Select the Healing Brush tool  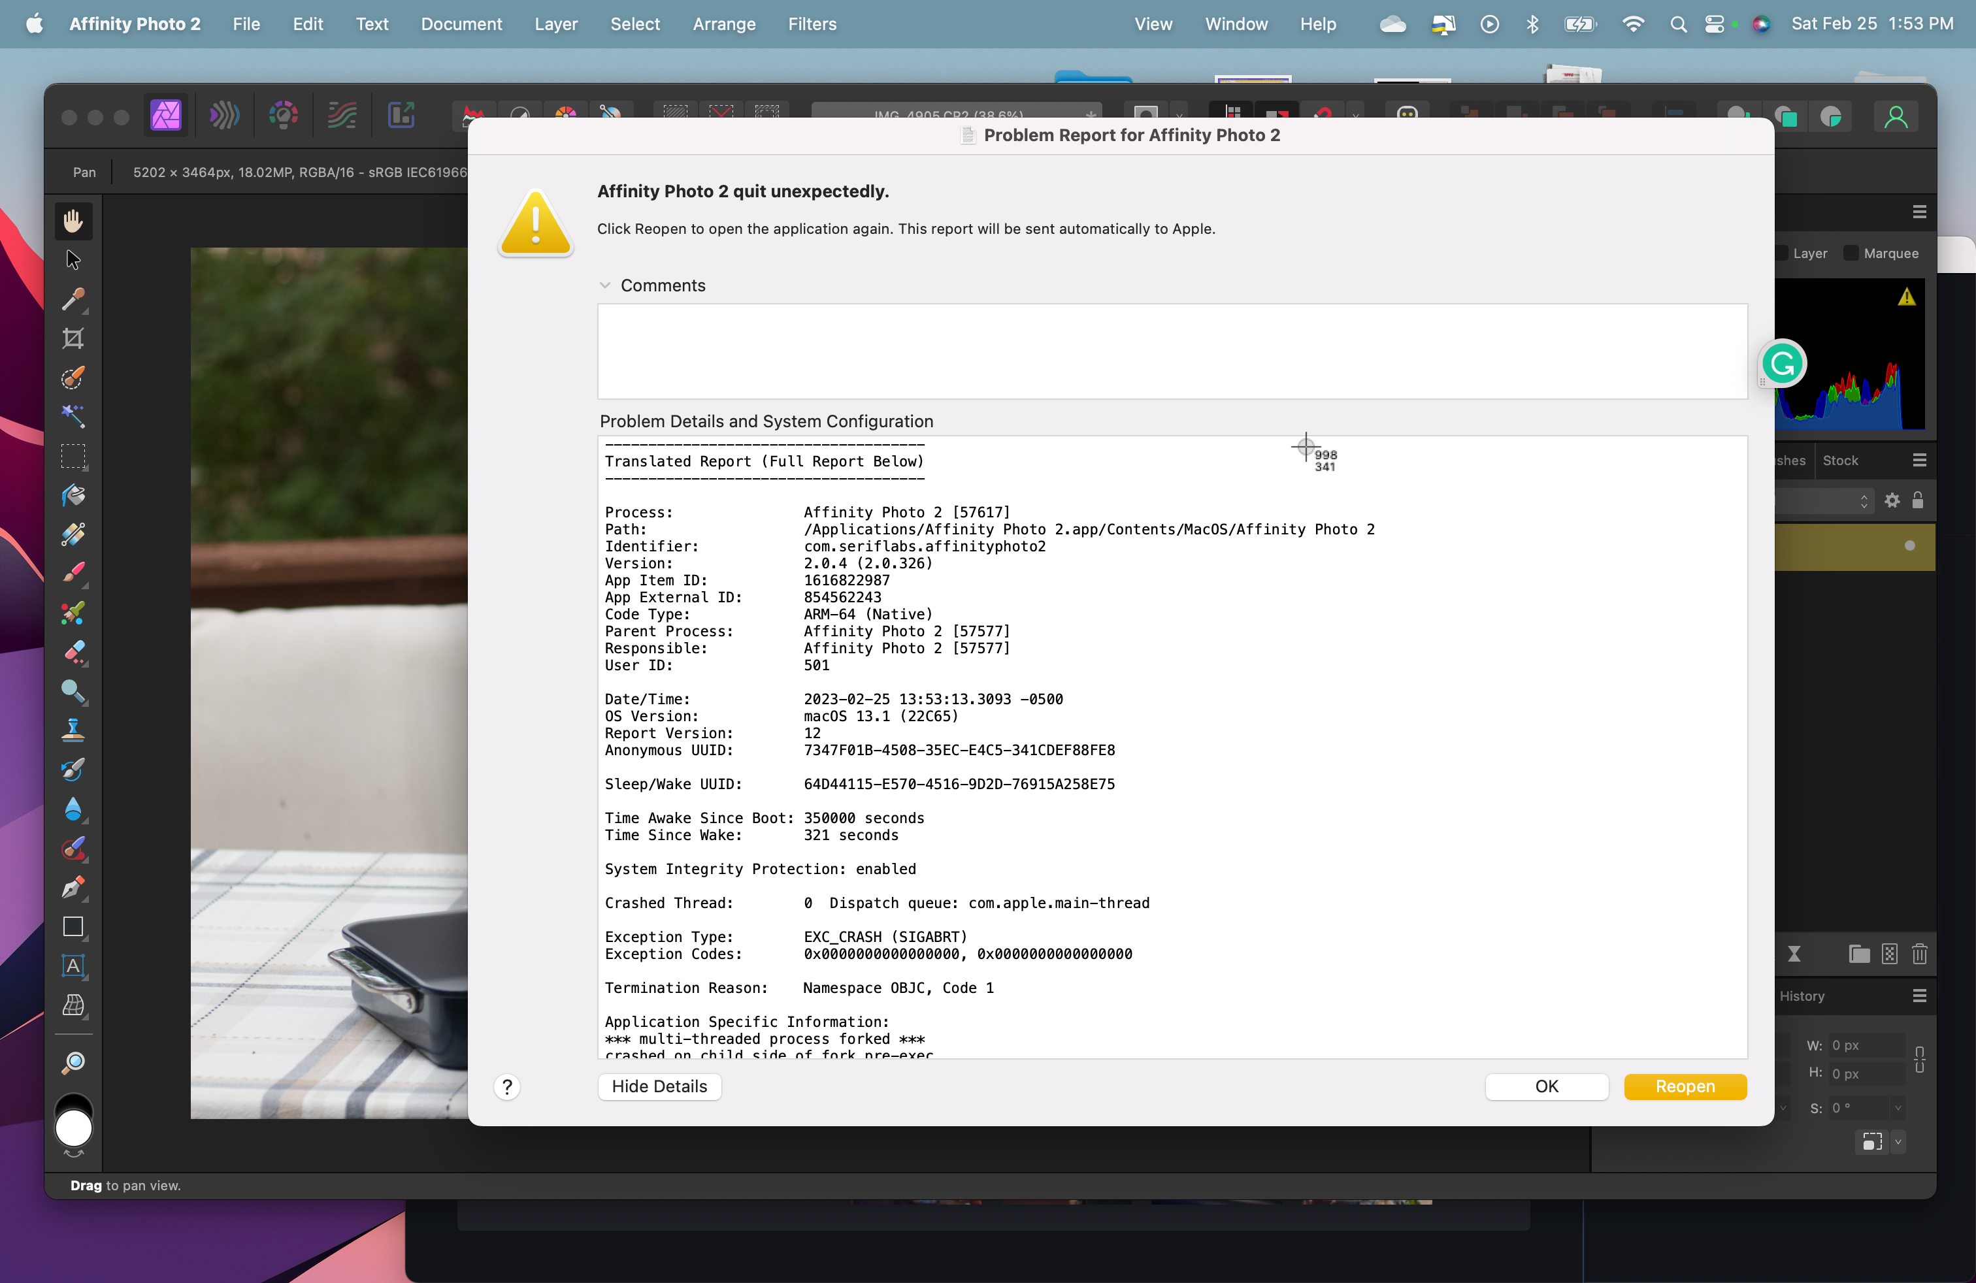73,848
